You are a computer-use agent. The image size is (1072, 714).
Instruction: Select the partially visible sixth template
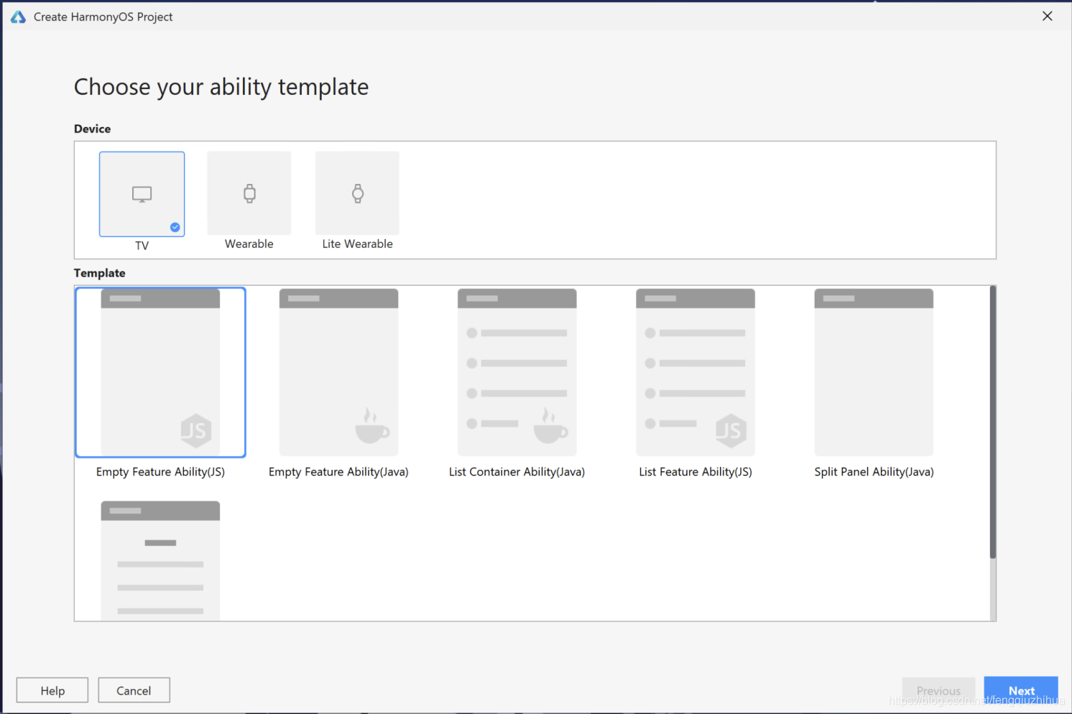[160, 560]
